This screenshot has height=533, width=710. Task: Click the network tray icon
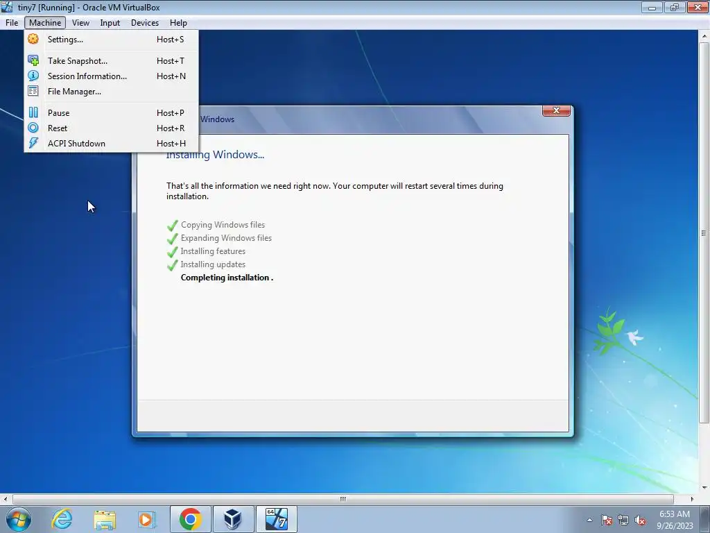pyautogui.click(x=623, y=520)
